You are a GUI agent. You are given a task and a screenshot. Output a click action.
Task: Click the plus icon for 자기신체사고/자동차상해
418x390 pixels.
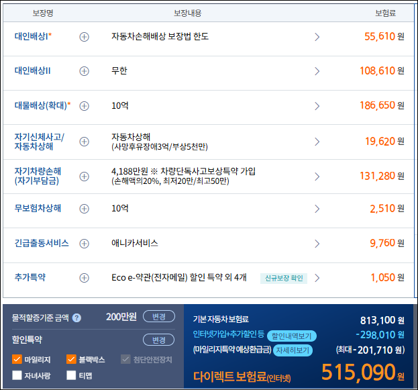[85, 142]
